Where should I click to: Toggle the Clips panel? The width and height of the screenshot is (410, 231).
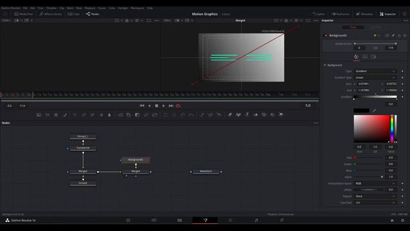(x=74, y=14)
